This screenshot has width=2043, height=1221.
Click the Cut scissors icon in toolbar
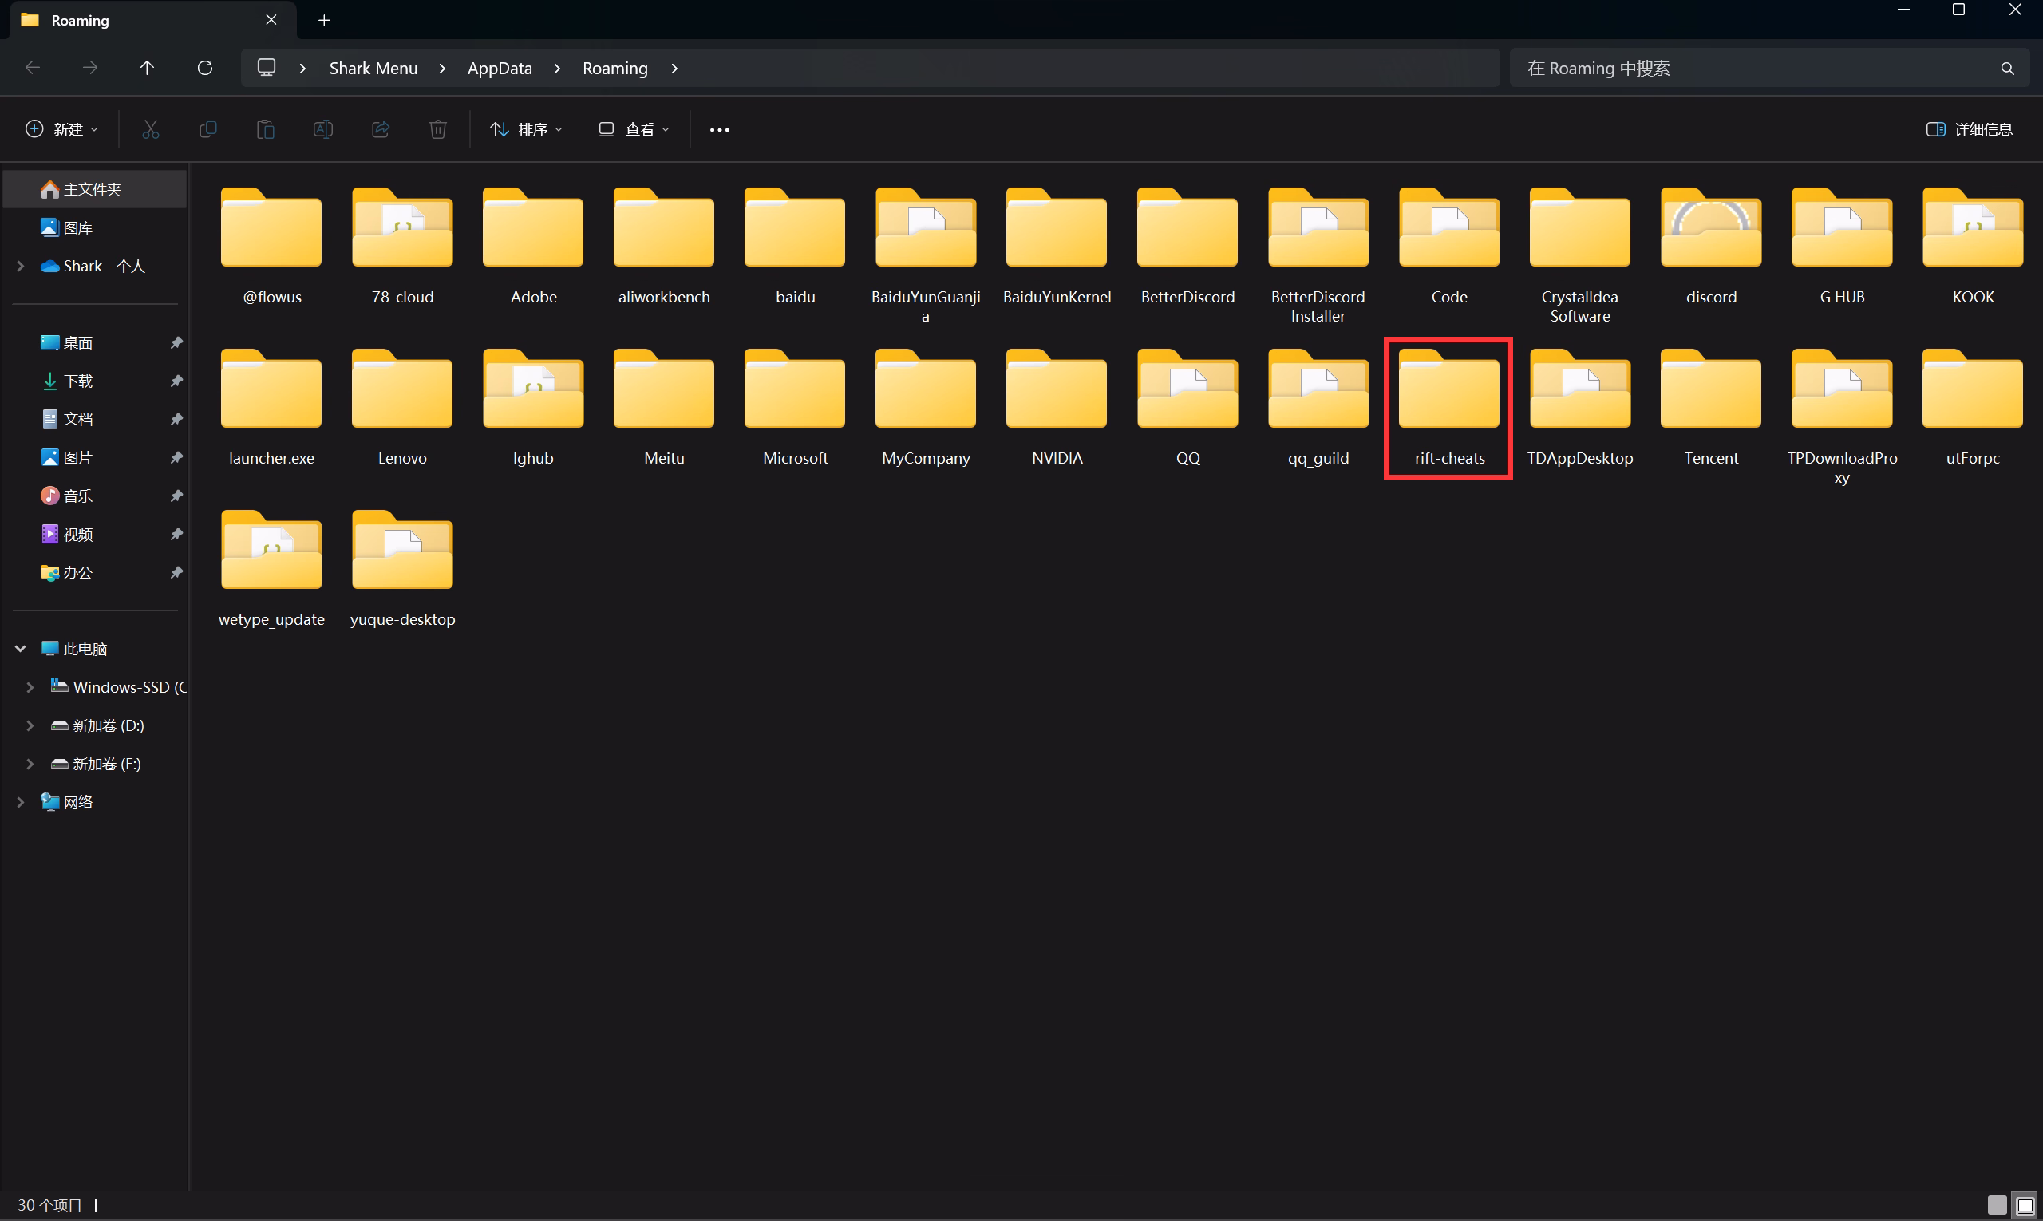(151, 129)
